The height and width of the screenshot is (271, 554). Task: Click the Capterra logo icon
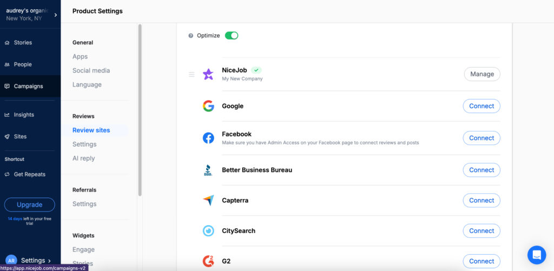(x=208, y=200)
